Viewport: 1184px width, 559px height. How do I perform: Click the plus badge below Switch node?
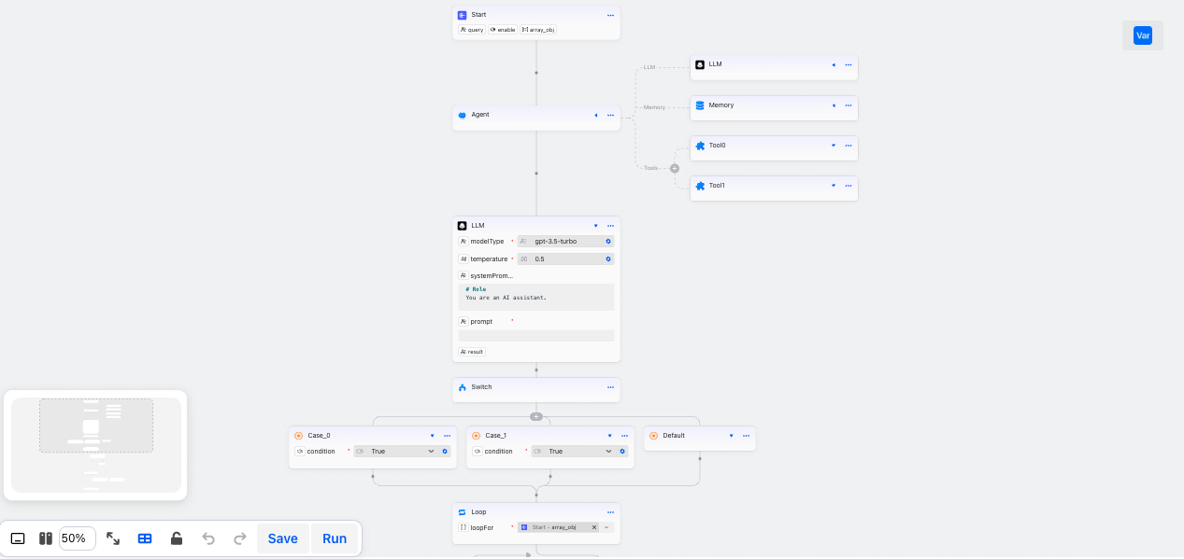click(536, 416)
